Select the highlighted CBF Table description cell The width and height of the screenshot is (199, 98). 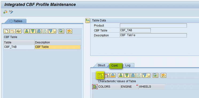[57, 47]
